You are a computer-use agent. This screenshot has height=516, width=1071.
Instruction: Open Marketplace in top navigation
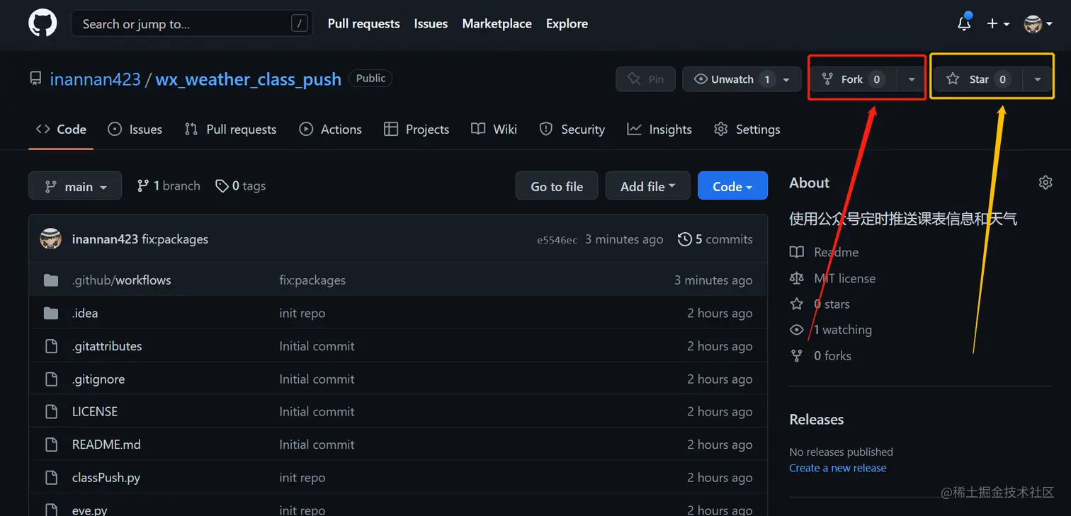tap(497, 23)
